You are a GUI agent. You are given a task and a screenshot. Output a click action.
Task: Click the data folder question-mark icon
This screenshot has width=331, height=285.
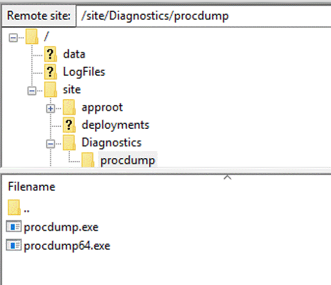click(50, 54)
